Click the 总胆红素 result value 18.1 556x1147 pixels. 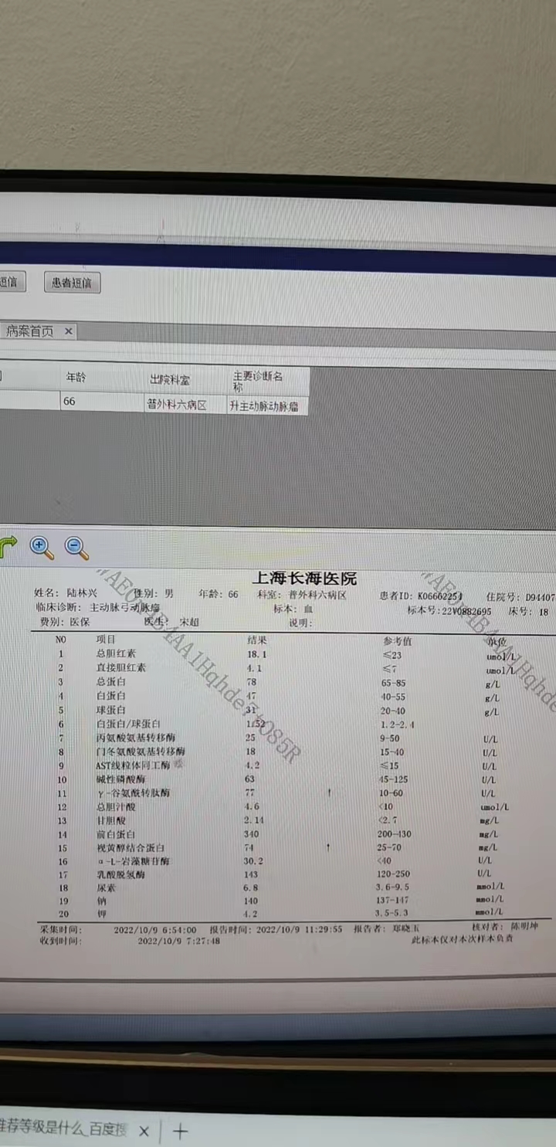[x=256, y=653]
